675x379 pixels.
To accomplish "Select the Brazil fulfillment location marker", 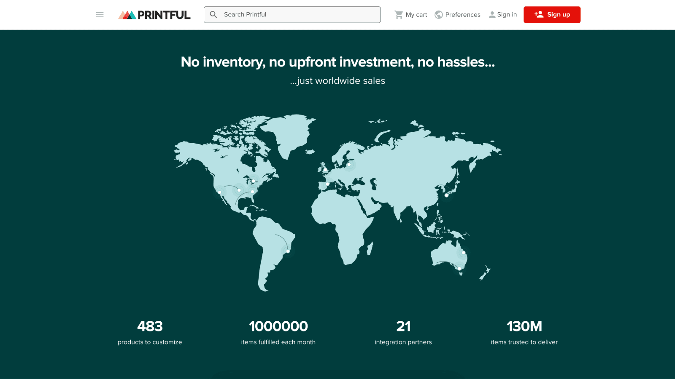I will click(288, 251).
